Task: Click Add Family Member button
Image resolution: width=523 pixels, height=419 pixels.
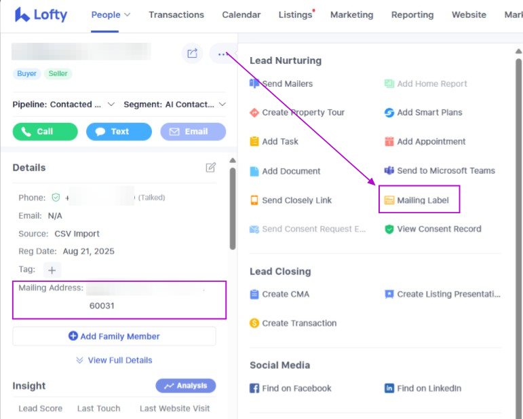Action: [x=114, y=336]
